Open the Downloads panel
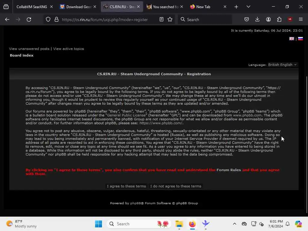The height and width of the screenshot is (231, 308). 257,20
